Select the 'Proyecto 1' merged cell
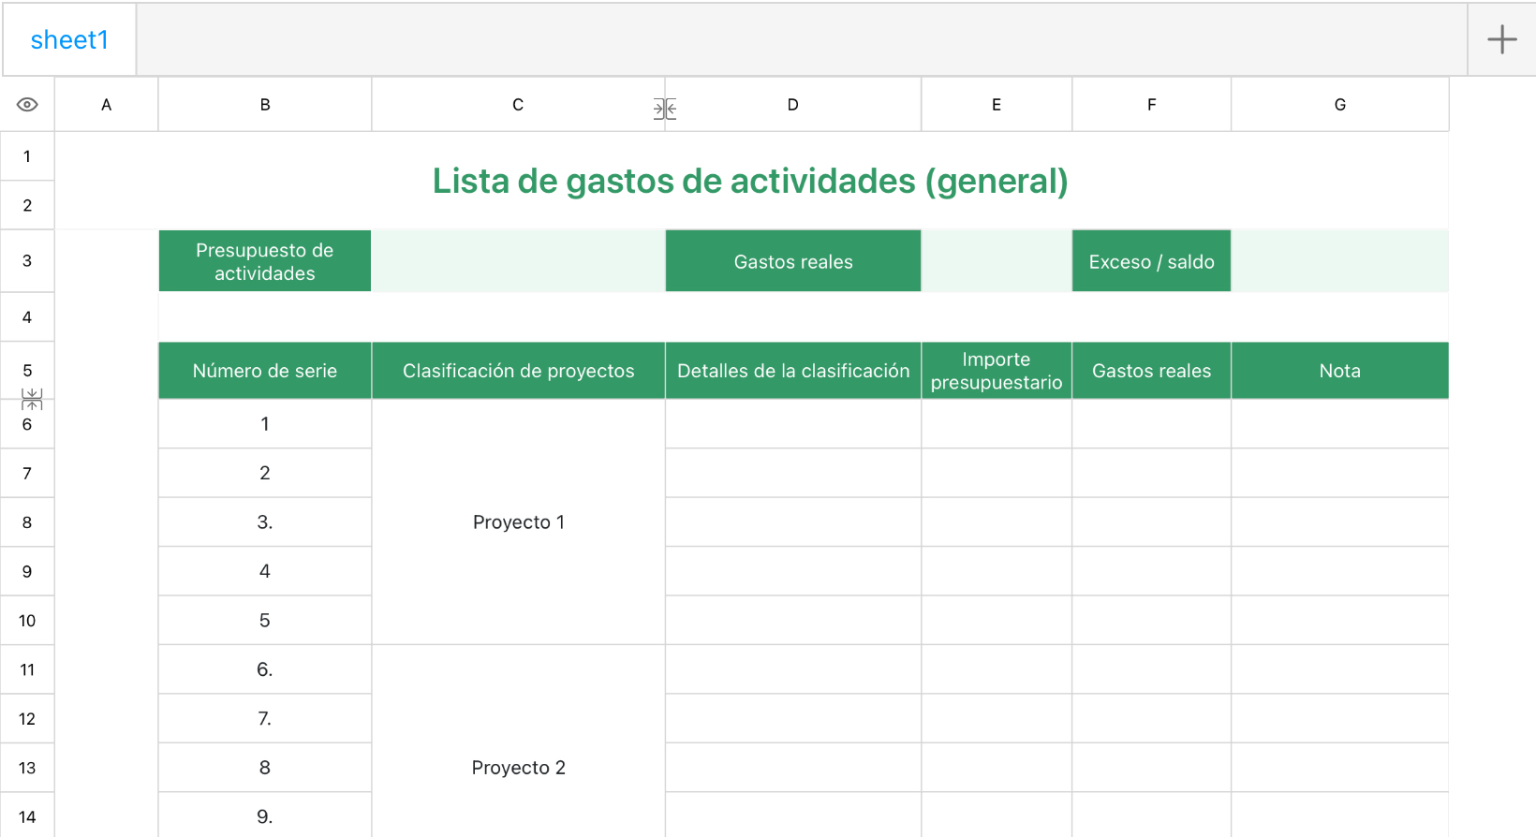The height and width of the screenshot is (837, 1536). point(519,522)
